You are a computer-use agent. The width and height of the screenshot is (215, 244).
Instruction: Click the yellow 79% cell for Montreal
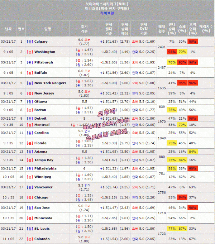[182, 125]
